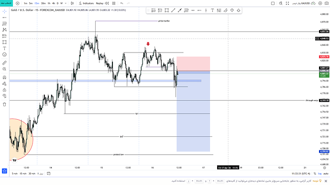Toggle log scale
330x185 pixels.
coord(319,174)
